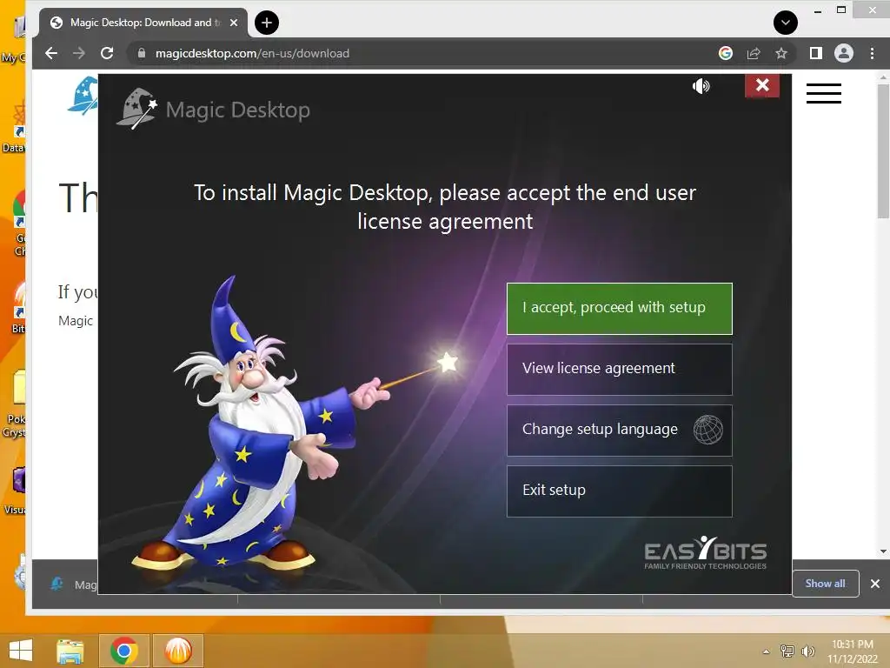890x668 pixels.
Task: Click Exit setup button
Action: pos(619,491)
